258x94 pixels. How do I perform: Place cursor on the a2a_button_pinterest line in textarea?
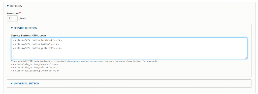pyautogui.click(x=37, y=48)
